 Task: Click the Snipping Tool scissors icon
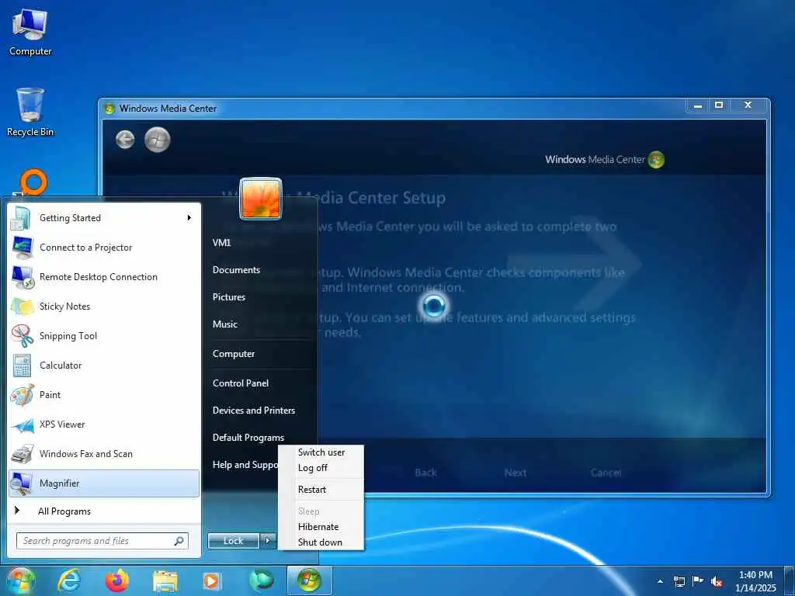coord(22,335)
